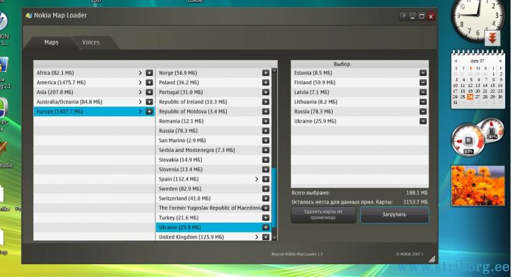The image size is (511, 277).
Task: Add Macedonia map with its plus icon
Action: pos(266,208)
